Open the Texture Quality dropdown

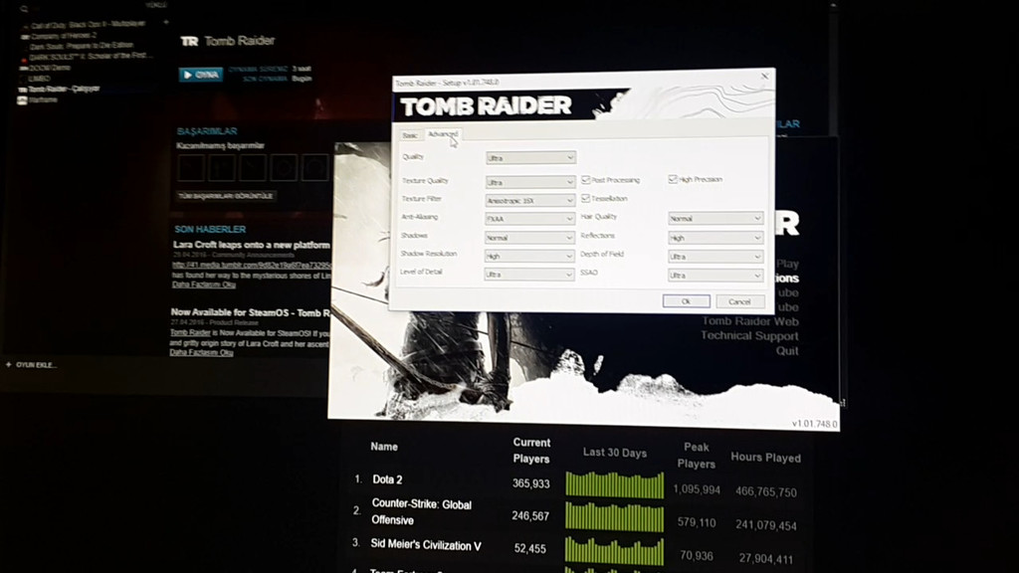(530, 183)
